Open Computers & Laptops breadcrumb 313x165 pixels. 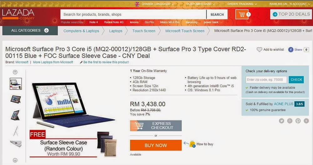(x=81, y=31)
